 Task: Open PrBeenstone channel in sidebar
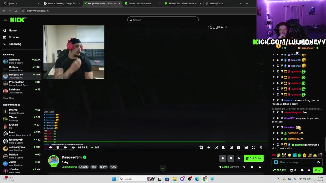click(21, 84)
